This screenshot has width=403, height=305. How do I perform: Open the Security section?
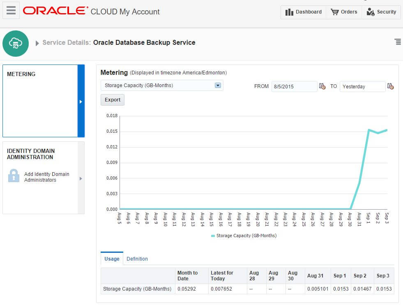click(x=381, y=12)
